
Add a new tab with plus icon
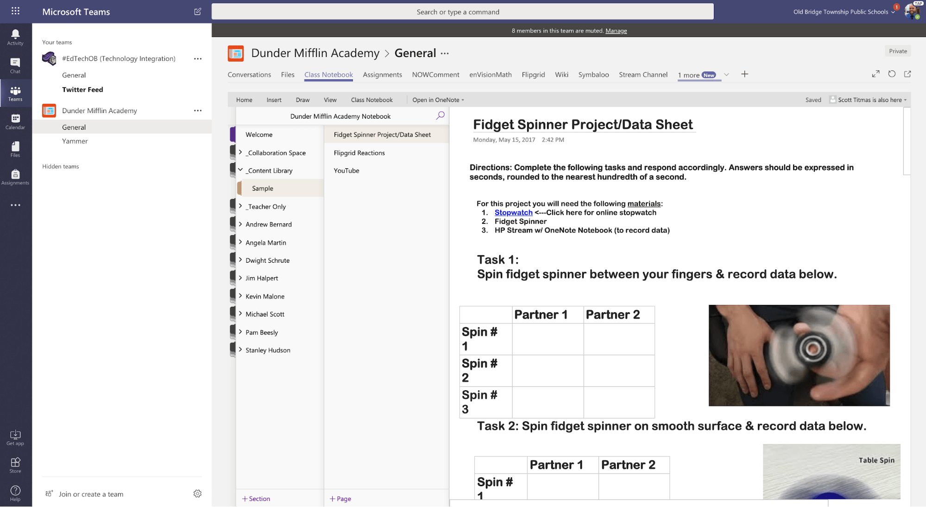pyautogui.click(x=744, y=74)
